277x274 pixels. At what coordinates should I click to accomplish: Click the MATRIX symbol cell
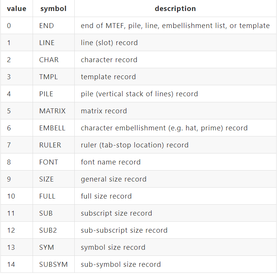pos(52,111)
